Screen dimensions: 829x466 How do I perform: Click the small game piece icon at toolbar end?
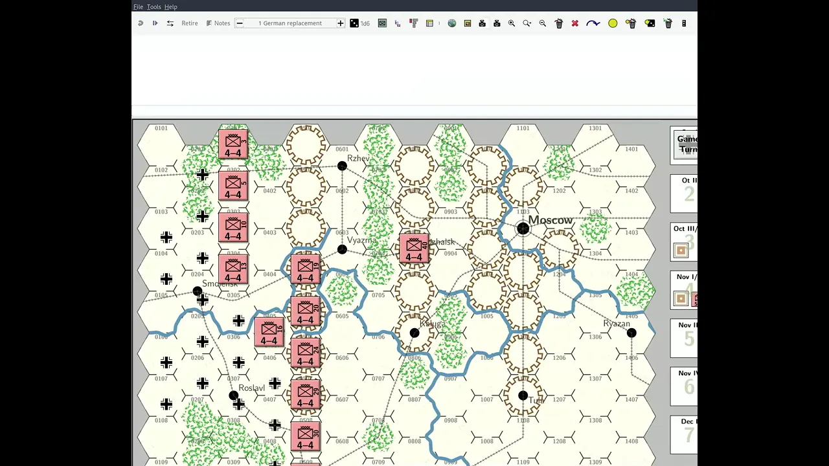(x=684, y=23)
